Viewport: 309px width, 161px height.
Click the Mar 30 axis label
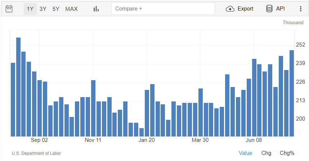pos(200,140)
